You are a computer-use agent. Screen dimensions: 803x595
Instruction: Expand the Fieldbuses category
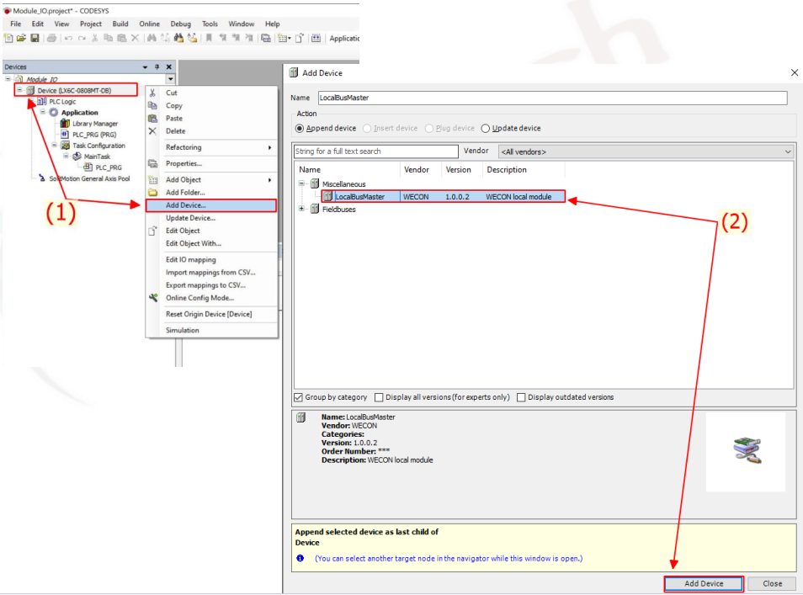[302, 210]
